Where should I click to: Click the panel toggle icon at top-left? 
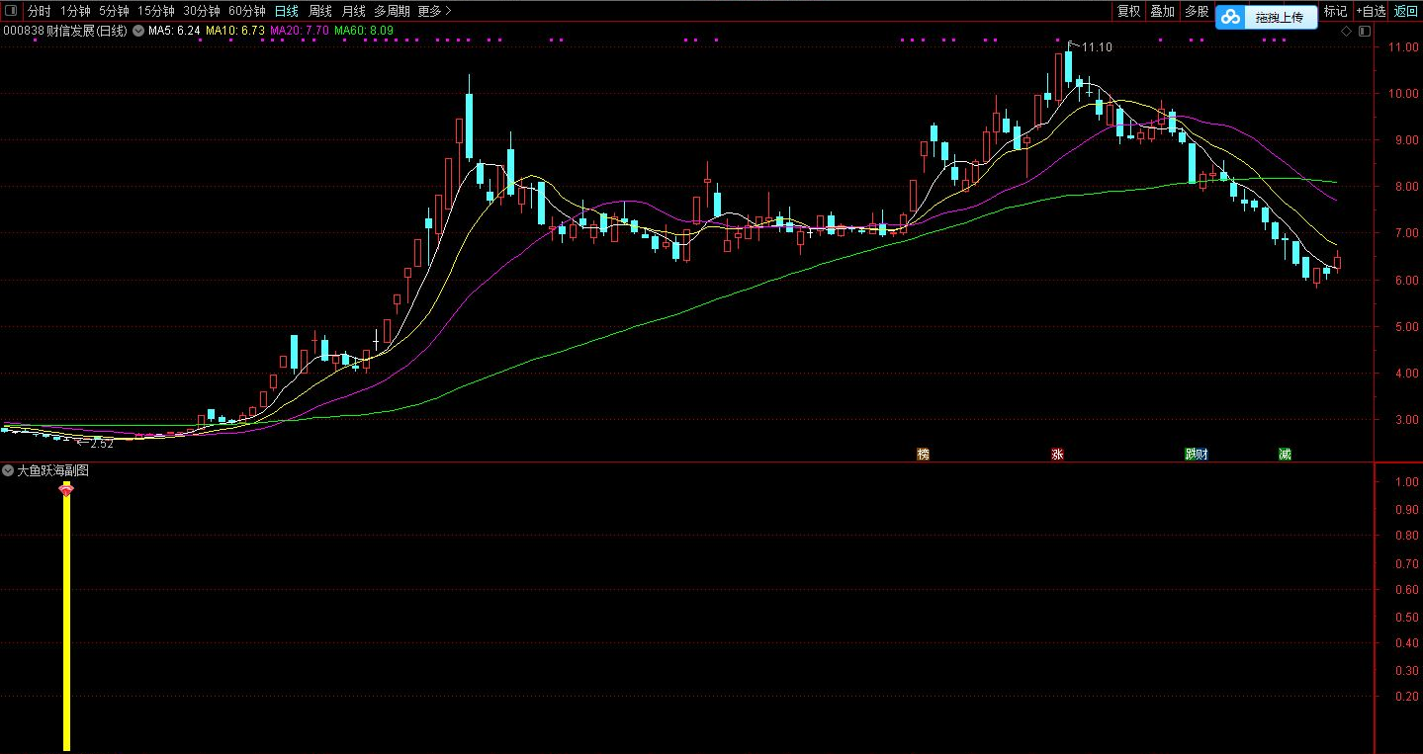tap(11, 11)
